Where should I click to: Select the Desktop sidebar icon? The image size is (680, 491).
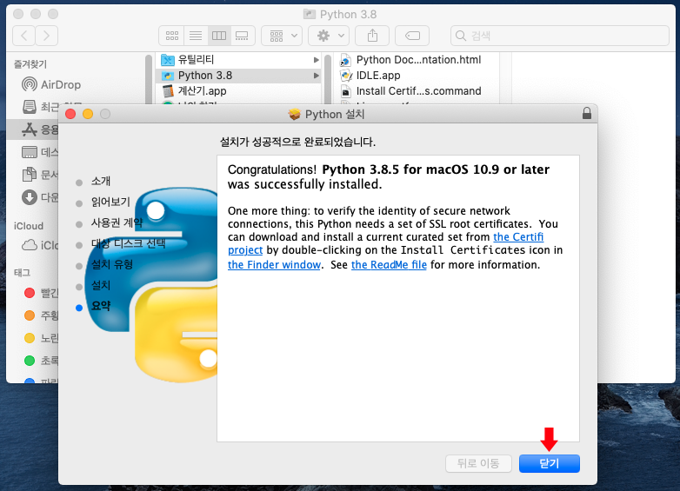tap(29, 152)
